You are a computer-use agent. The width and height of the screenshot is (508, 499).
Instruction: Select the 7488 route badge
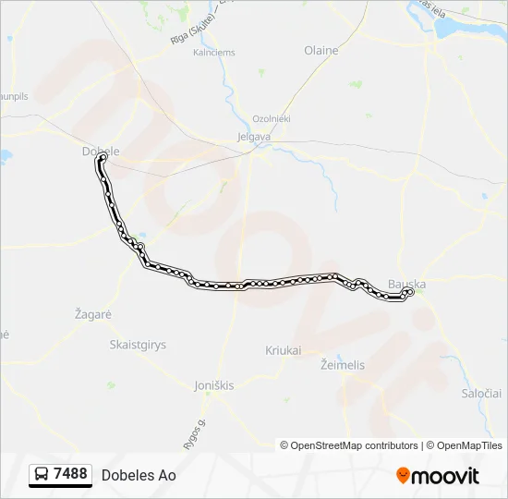(61, 476)
